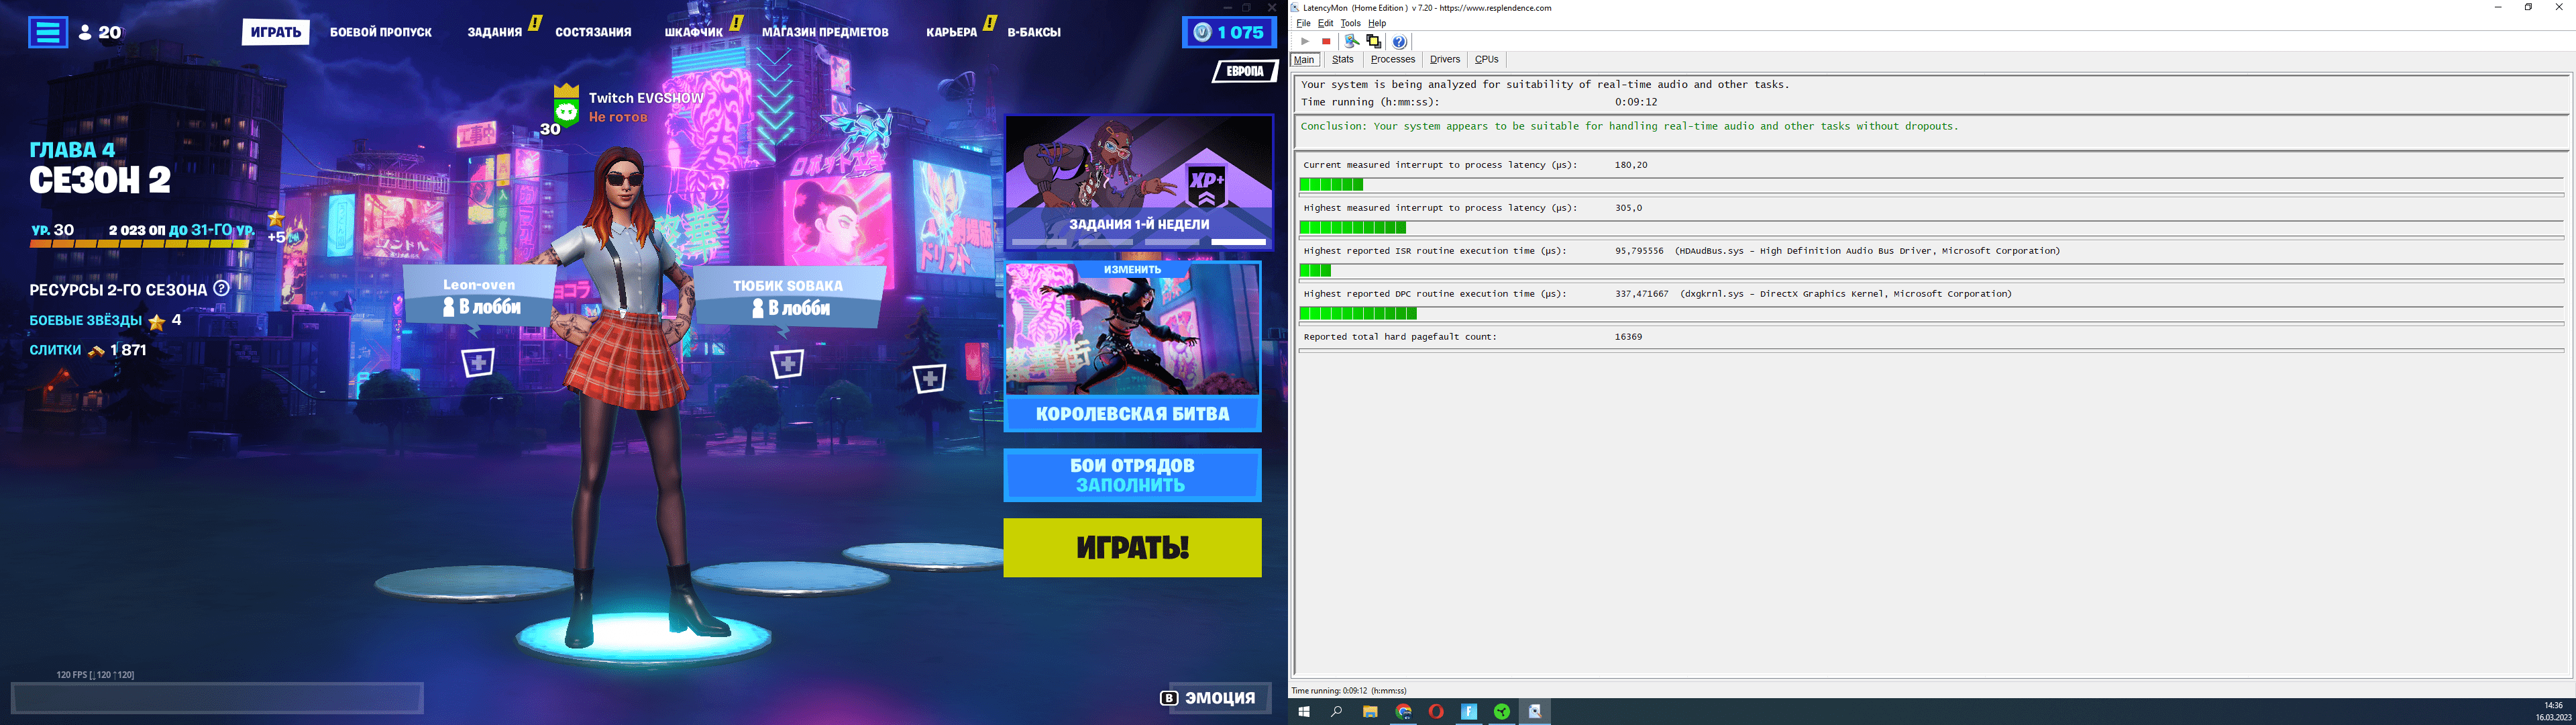Viewport: 2576px width, 725px height.
Task: Switch to the Drivers tab
Action: coord(1445,59)
